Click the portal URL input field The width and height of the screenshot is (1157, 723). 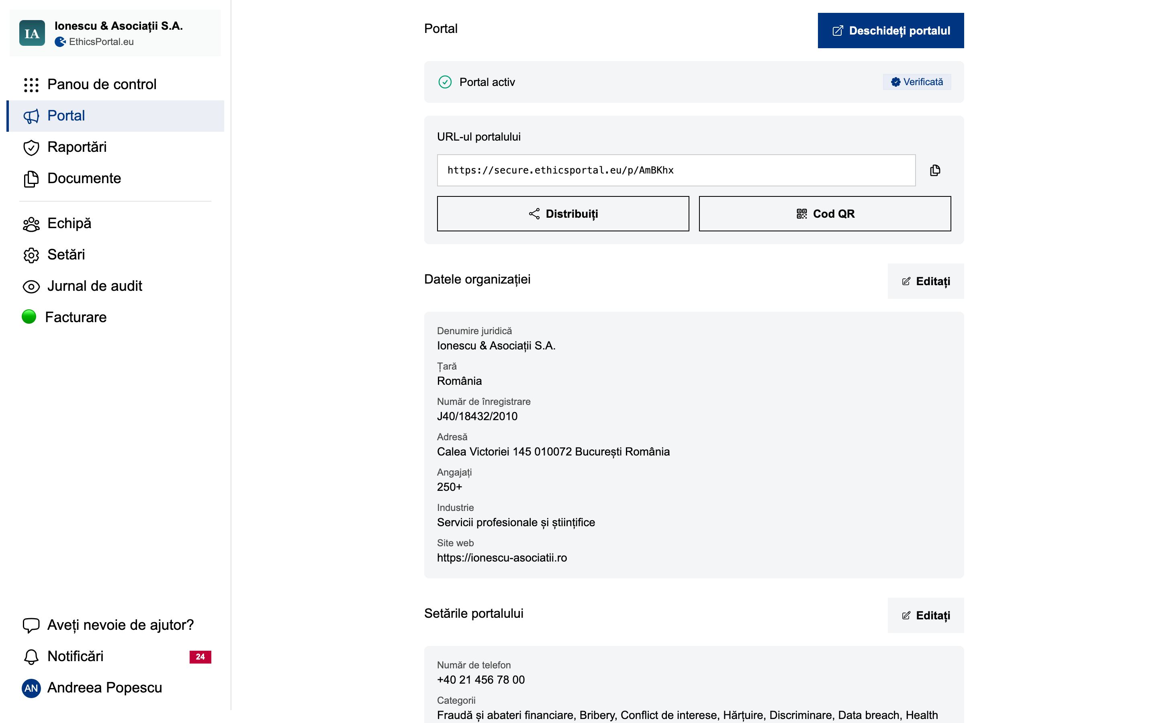pyautogui.click(x=676, y=170)
